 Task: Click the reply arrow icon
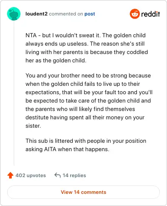click(58, 175)
